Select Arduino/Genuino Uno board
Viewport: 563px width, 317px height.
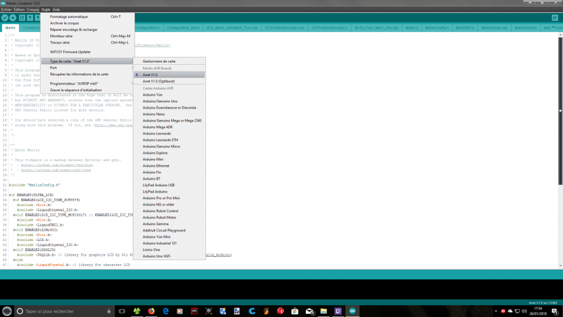point(169,101)
